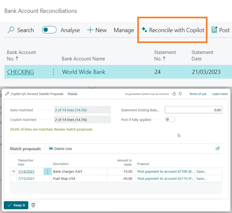
Task: Click the Auto-matched 2 of 14 lines value
Action: coord(82,110)
